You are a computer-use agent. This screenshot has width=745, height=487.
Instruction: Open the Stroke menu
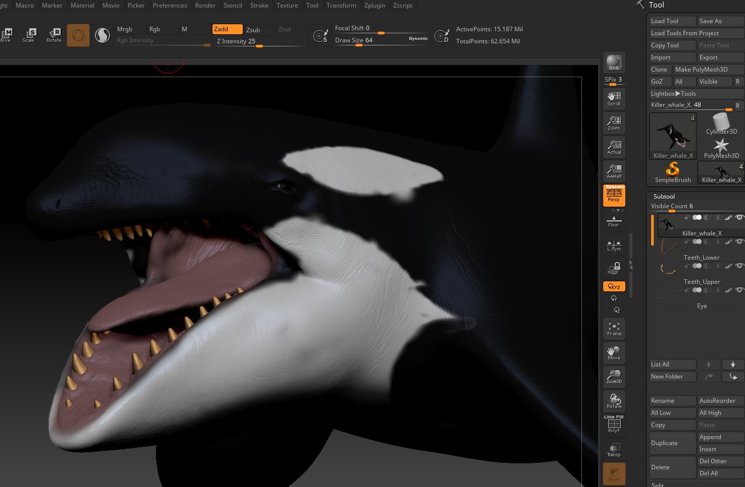[259, 6]
